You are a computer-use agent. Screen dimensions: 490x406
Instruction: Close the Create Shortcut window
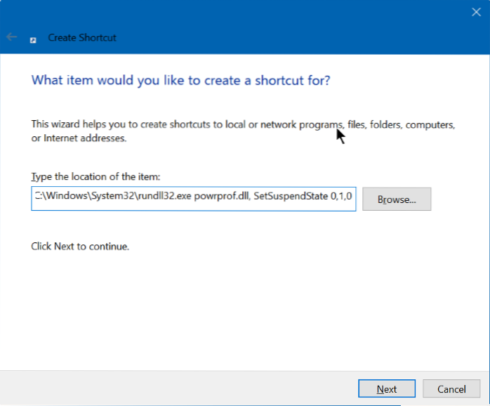(x=475, y=12)
